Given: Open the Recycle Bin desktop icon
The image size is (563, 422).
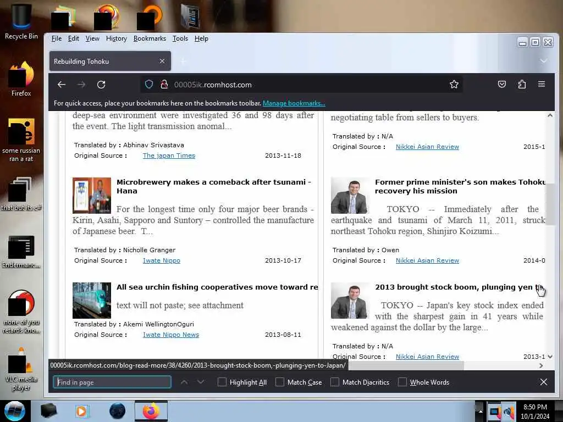Looking at the screenshot, I should coord(21,21).
